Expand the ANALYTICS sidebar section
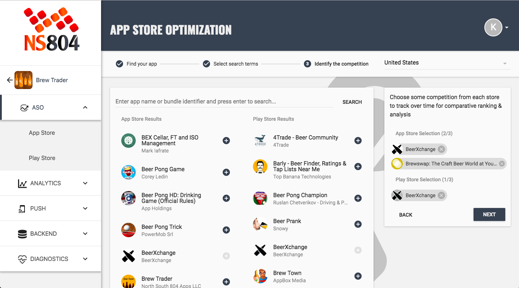 click(85, 183)
